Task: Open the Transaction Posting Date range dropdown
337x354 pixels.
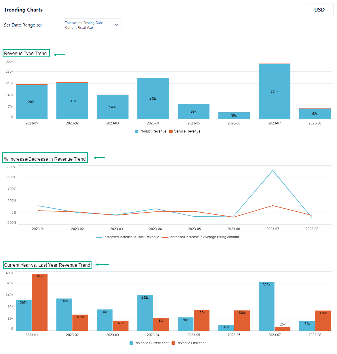Action: (92, 25)
